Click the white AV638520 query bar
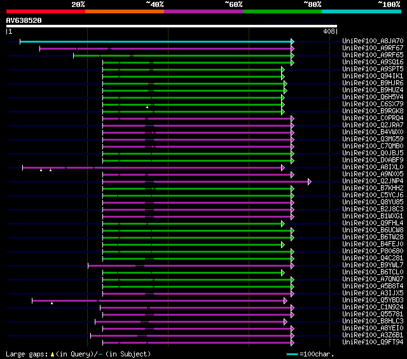 point(171,26)
